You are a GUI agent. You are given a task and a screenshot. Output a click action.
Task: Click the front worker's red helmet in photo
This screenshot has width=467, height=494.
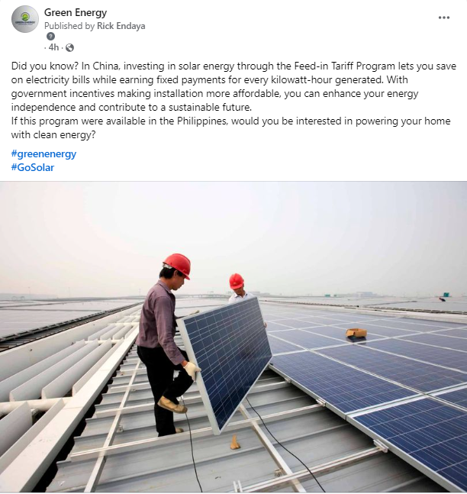pyautogui.click(x=177, y=265)
